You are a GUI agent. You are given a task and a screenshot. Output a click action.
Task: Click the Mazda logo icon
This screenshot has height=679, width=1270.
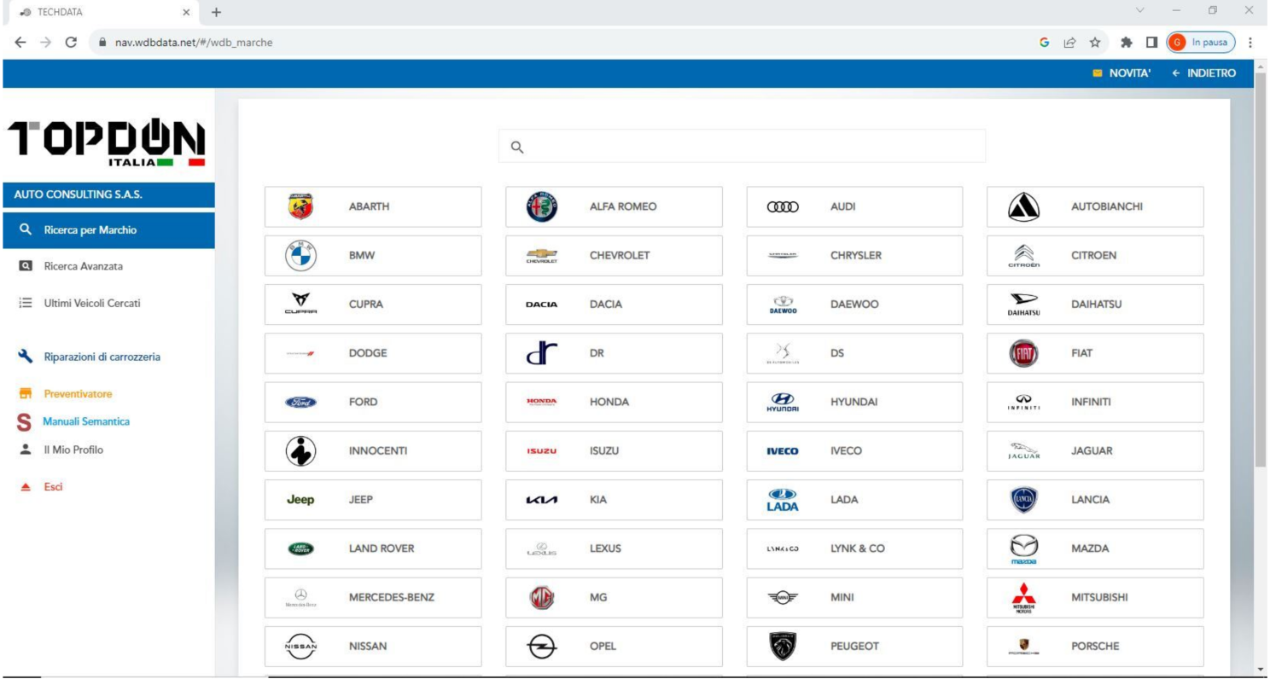point(1023,548)
